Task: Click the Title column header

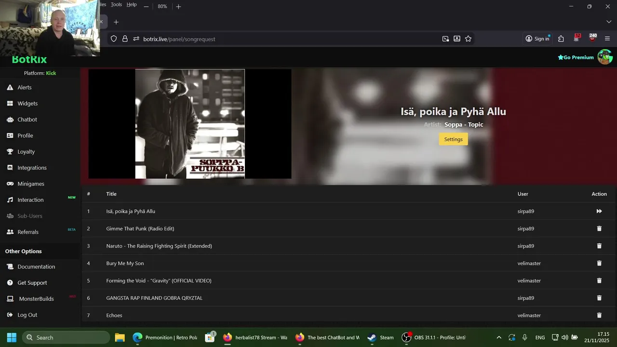Action: click(x=111, y=194)
